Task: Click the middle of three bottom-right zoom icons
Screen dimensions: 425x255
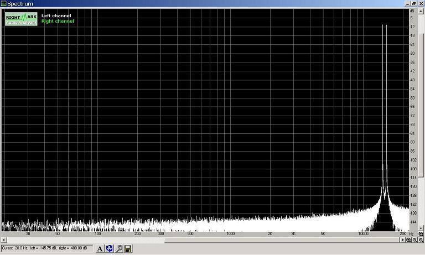Action: tap(414, 240)
